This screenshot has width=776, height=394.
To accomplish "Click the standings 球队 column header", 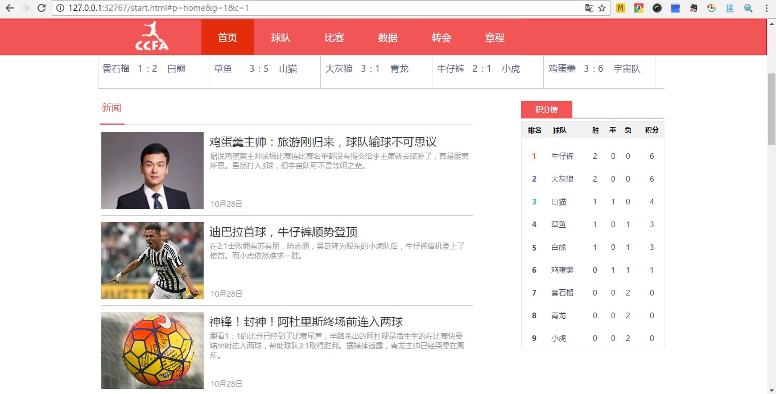I will [560, 130].
